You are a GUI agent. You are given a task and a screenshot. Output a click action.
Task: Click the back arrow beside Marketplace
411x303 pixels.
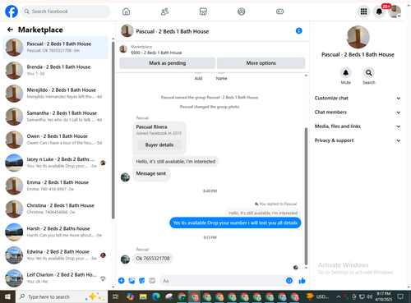[x=10, y=30]
